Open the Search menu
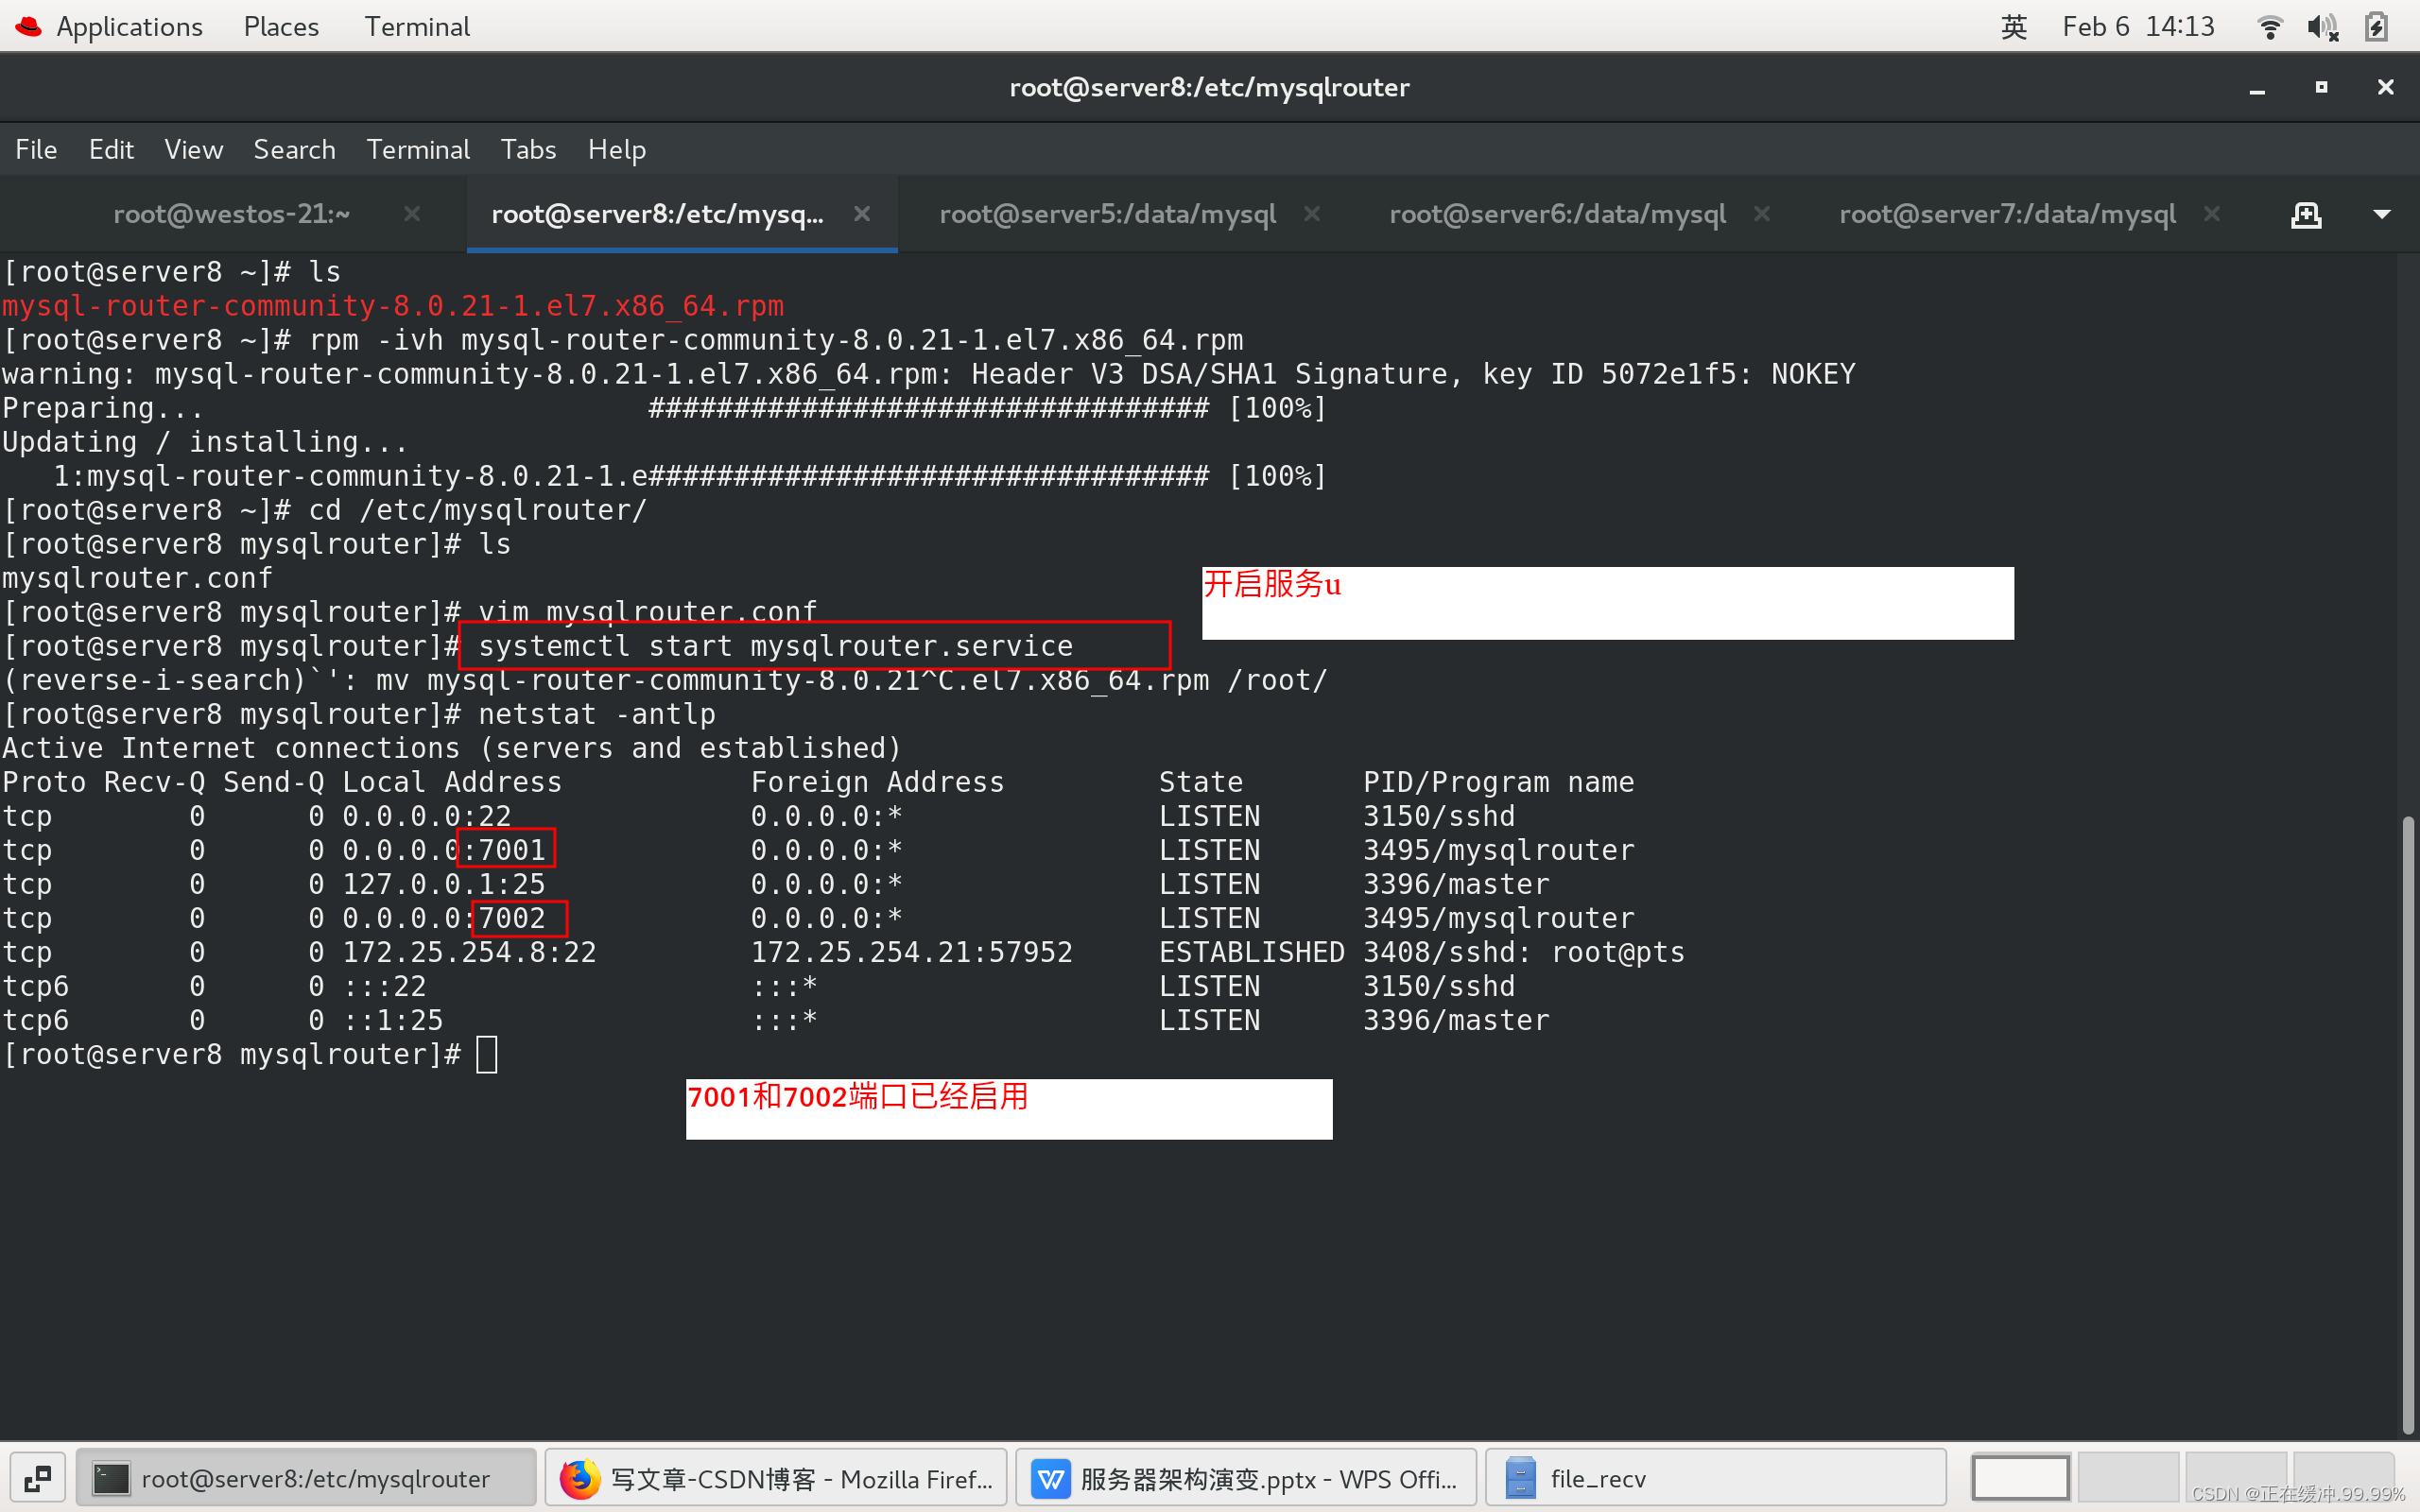The height and width of the screenshot is (1512, 2420). click(294, 149)
